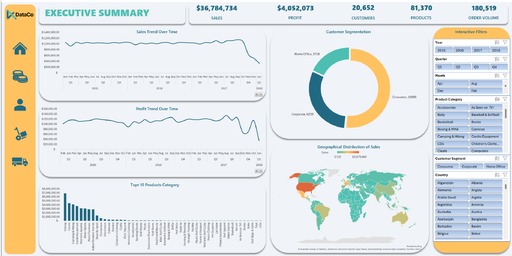Go to the Home dashboard icon
This screenshot has width=512, height=256.
coord(20,48)
